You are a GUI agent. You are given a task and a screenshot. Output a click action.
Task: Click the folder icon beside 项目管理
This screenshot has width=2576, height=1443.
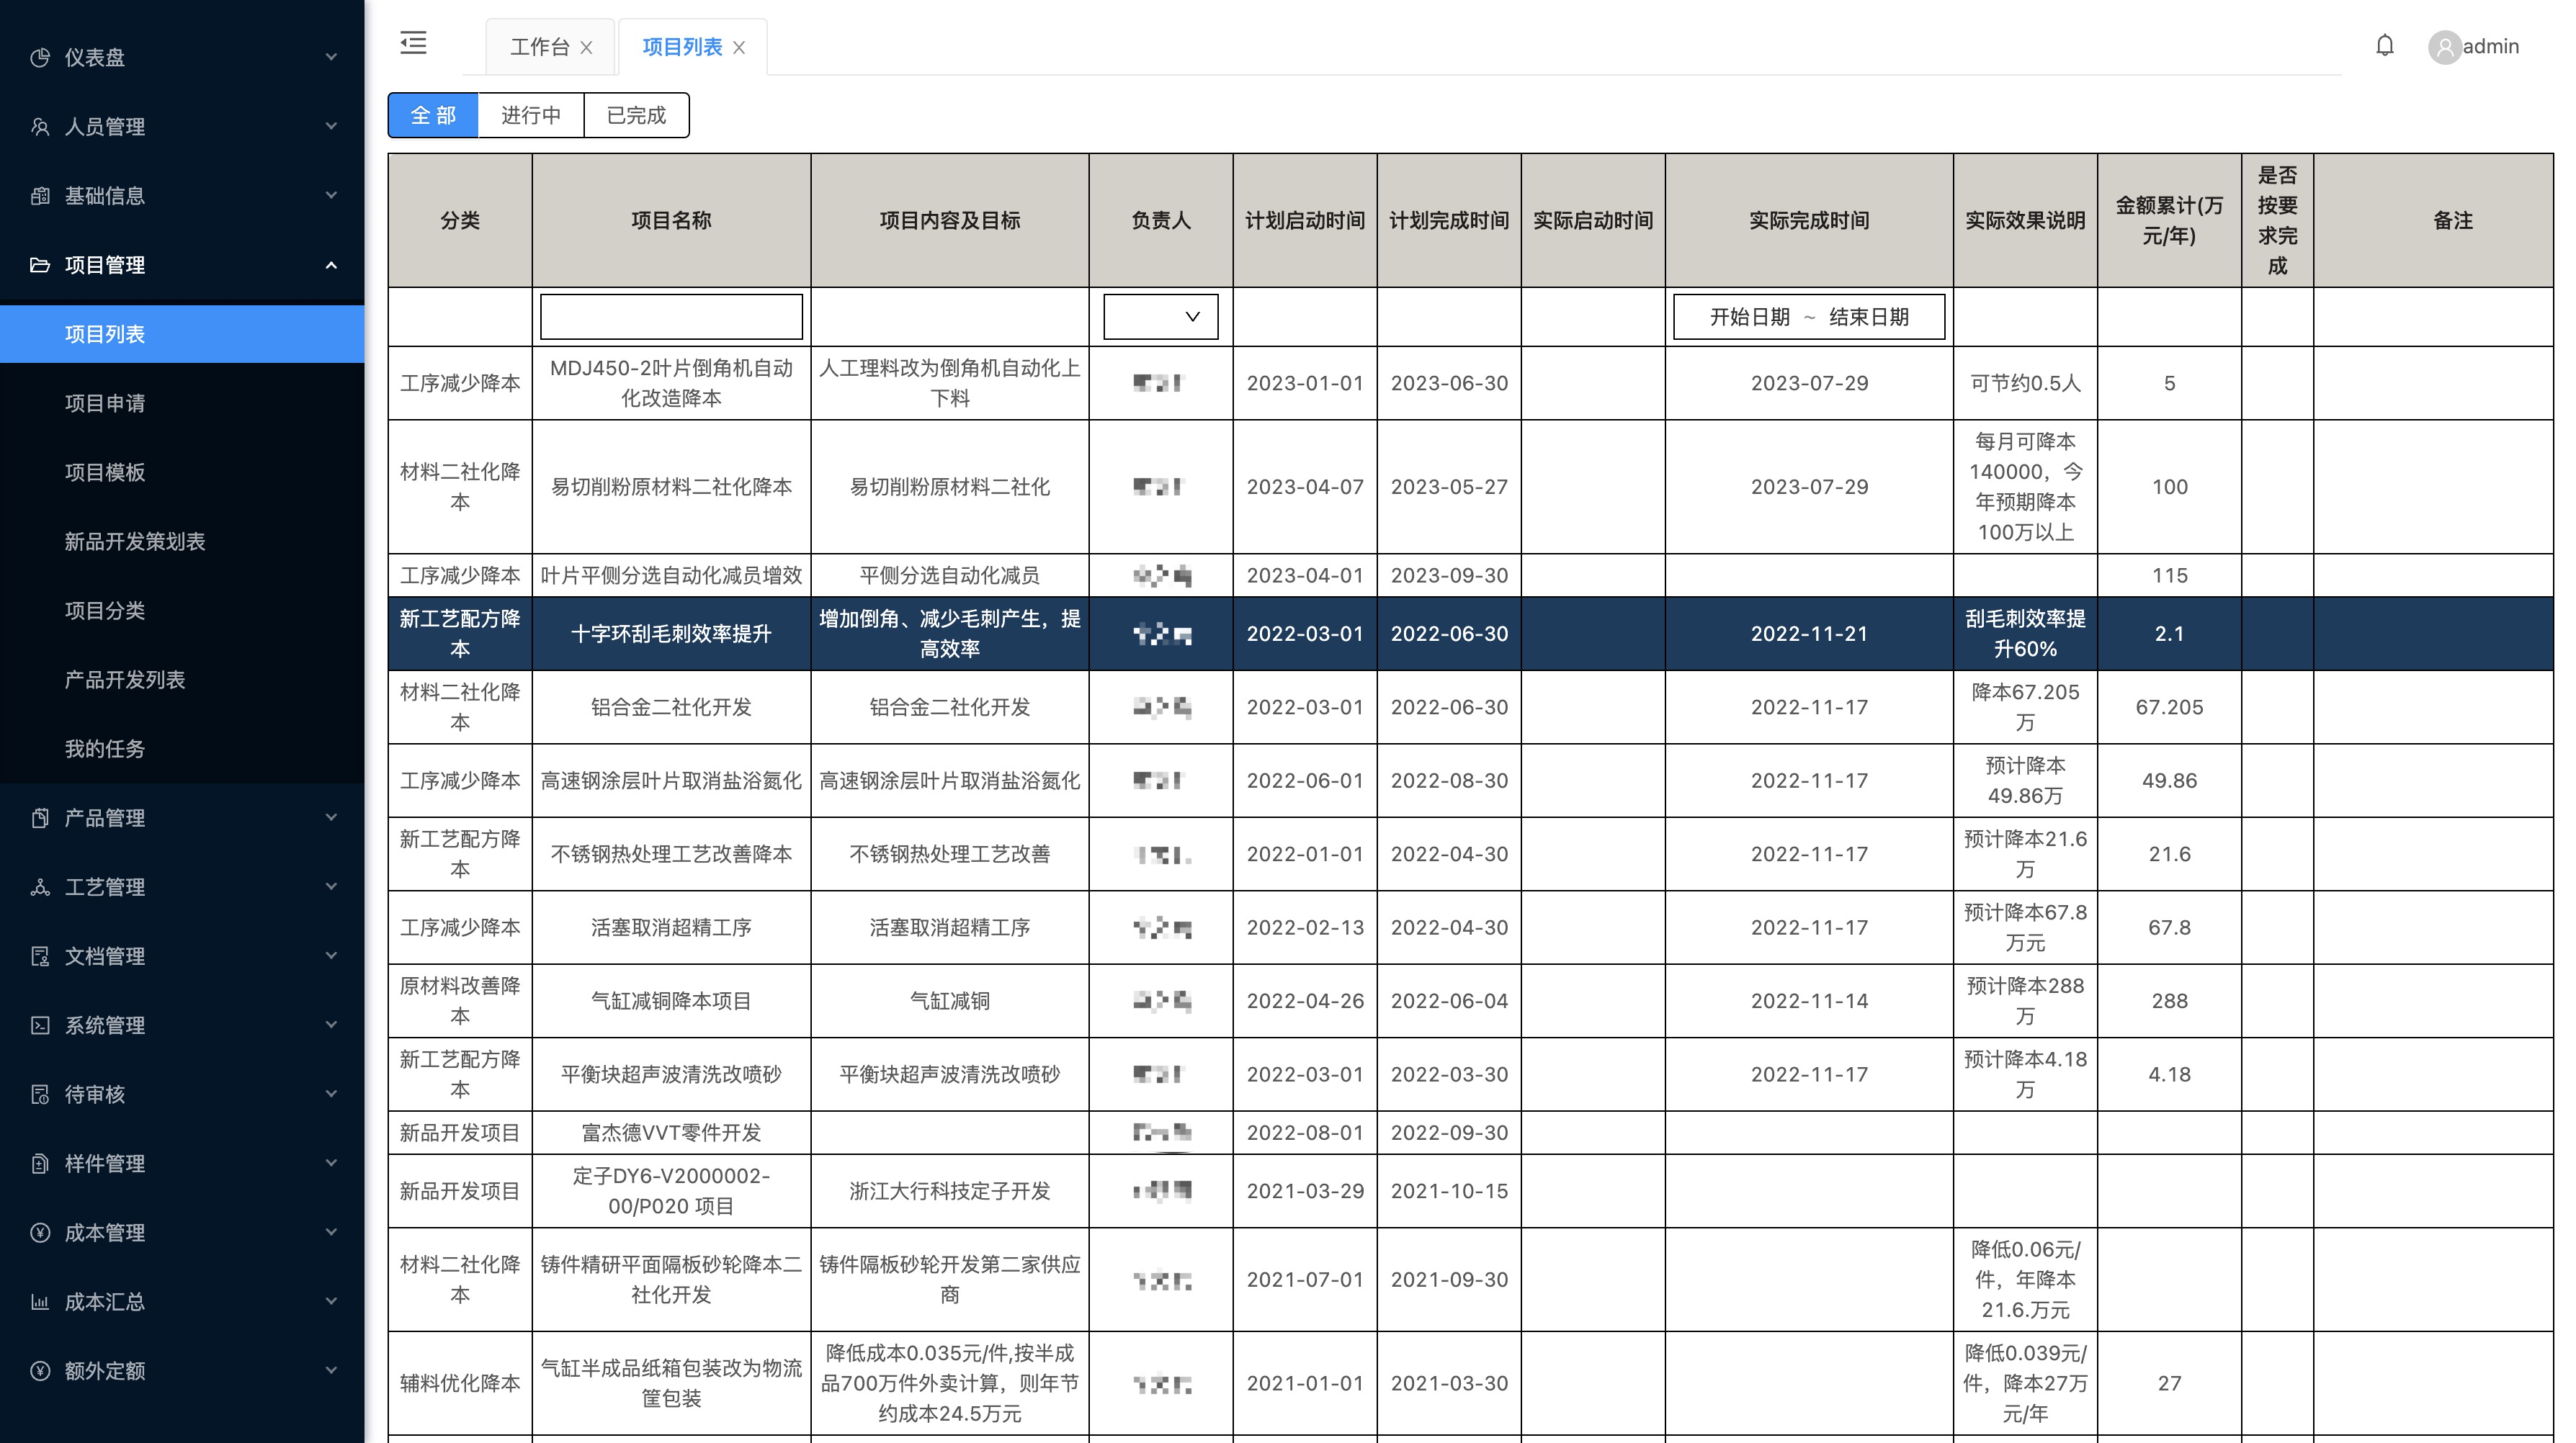point(40,265)
